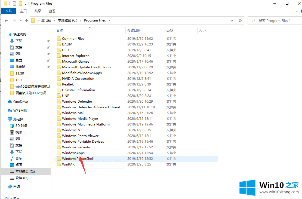Select 音乐 under This PC

[19, 158]
